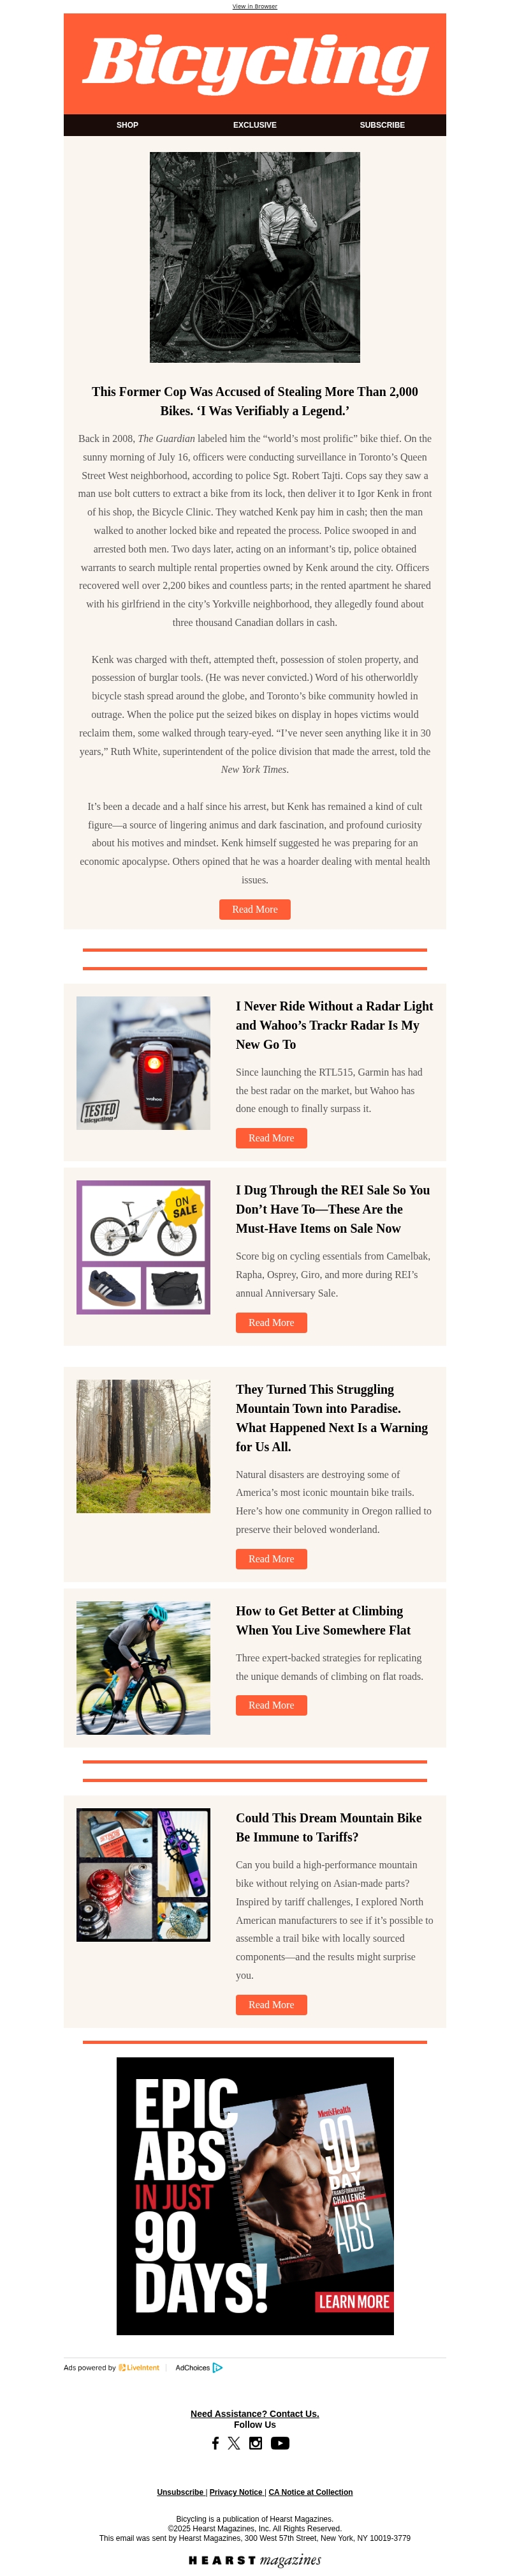Click Learn More on Epic Abs ad
Screen dimensions: 510x2576
tap(353, 2301)
